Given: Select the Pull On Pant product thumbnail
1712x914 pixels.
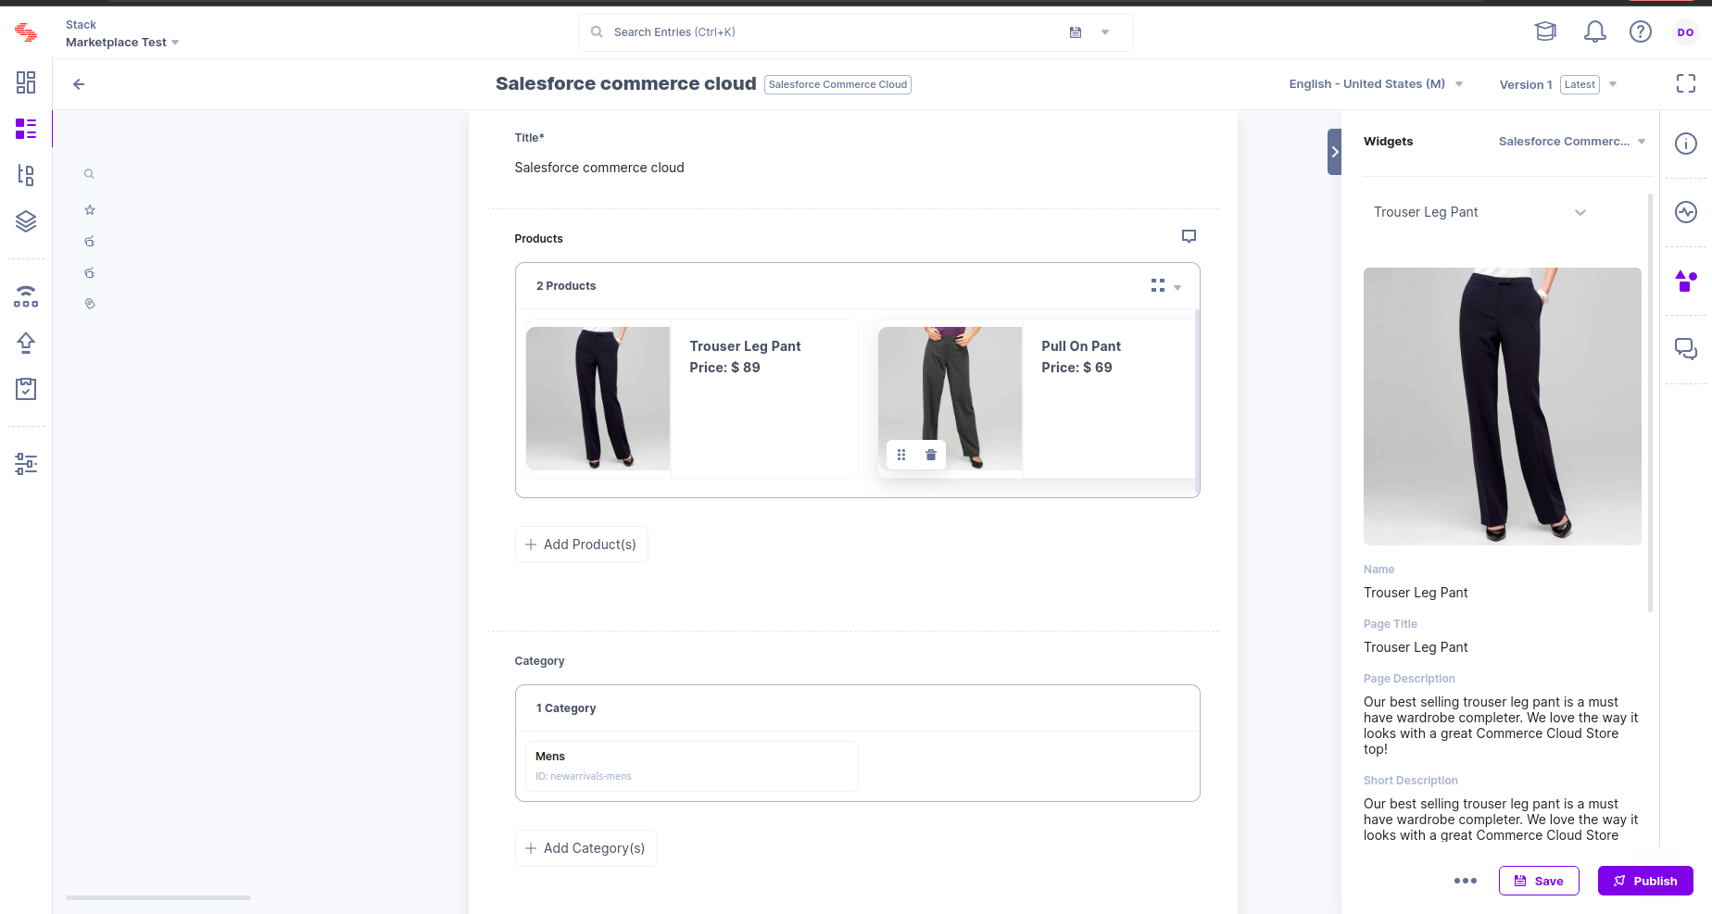Looking at the screenshot, I should click(x=950, y=398).
